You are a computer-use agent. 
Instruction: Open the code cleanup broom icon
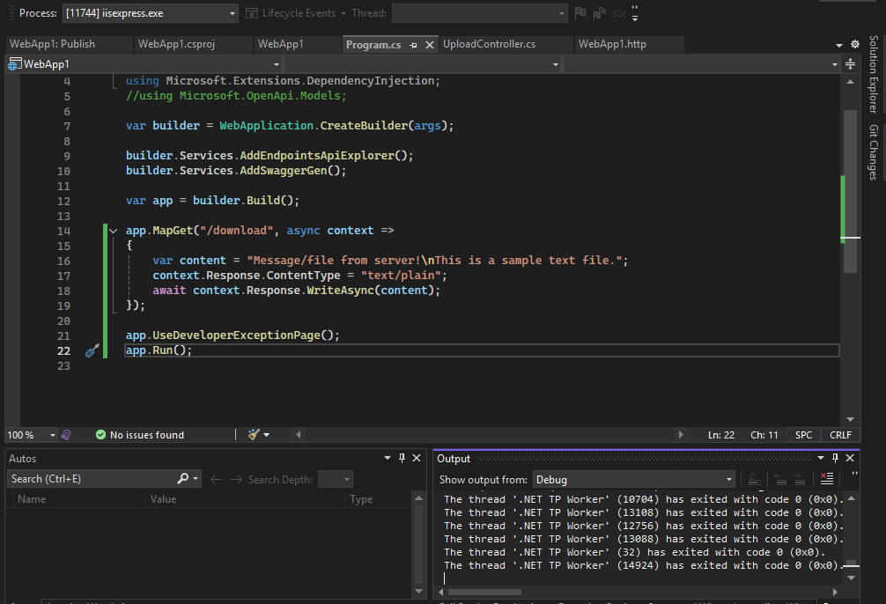point(255,435)
